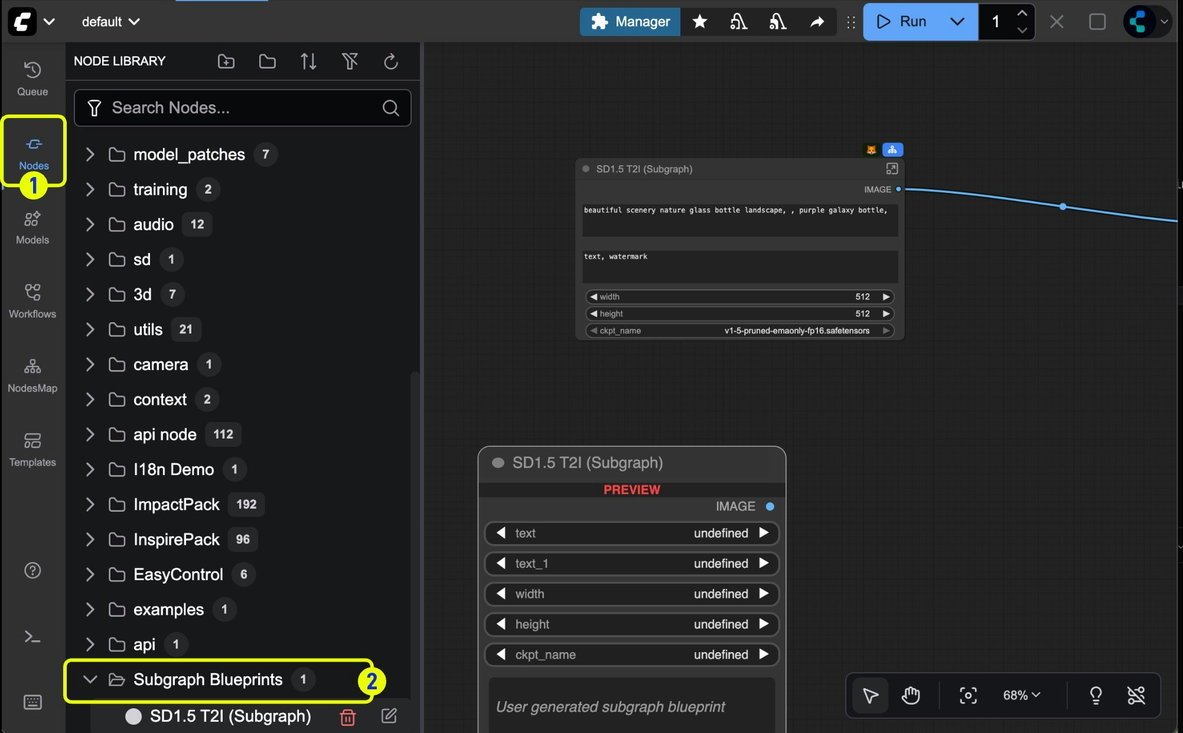The width and height of the screenshot is (1183, 733).
Task: Delete the SD1.5 T2I subgraph blueprint
Action: coord(347,716)
